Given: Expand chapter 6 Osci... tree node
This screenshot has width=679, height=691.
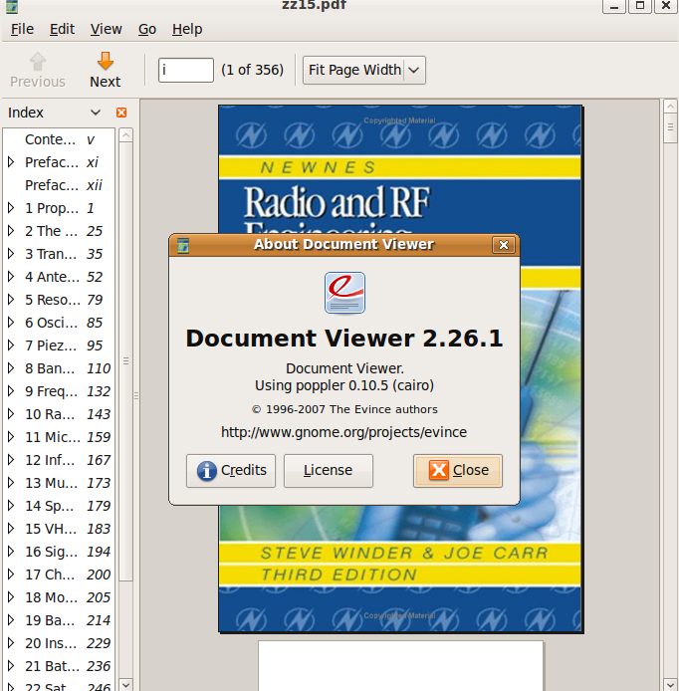Looking at the screenshot, I should 12,323.
